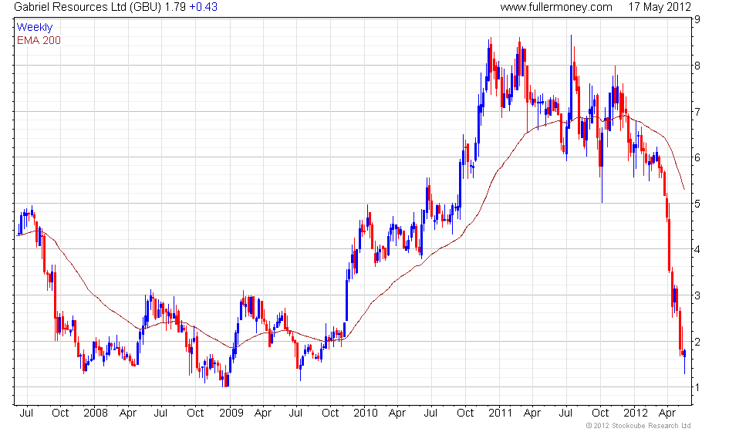The height and width of the screenshot is (432, 756).
Task: Click the y-axis label 9
Action: [697, 20]
